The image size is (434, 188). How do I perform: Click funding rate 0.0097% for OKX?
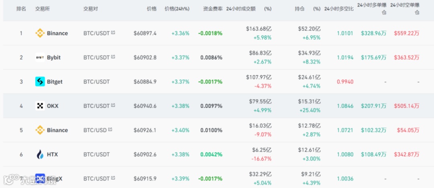[211, 106]
